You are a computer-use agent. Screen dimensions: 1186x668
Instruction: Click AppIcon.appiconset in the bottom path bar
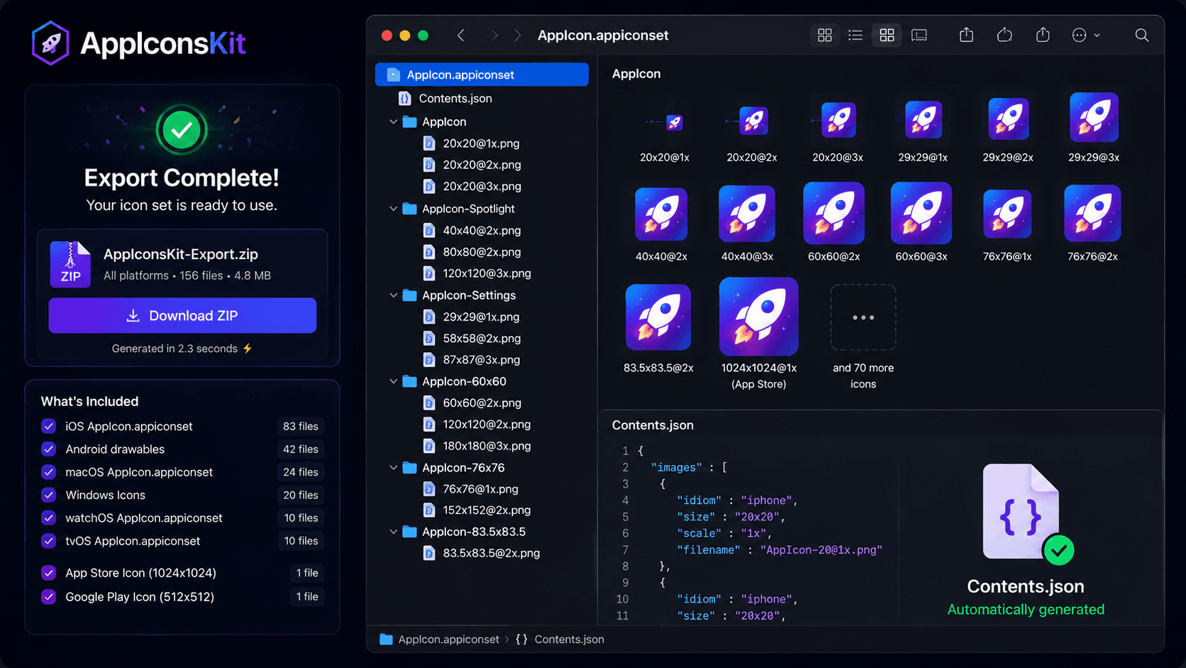(448, 640)
